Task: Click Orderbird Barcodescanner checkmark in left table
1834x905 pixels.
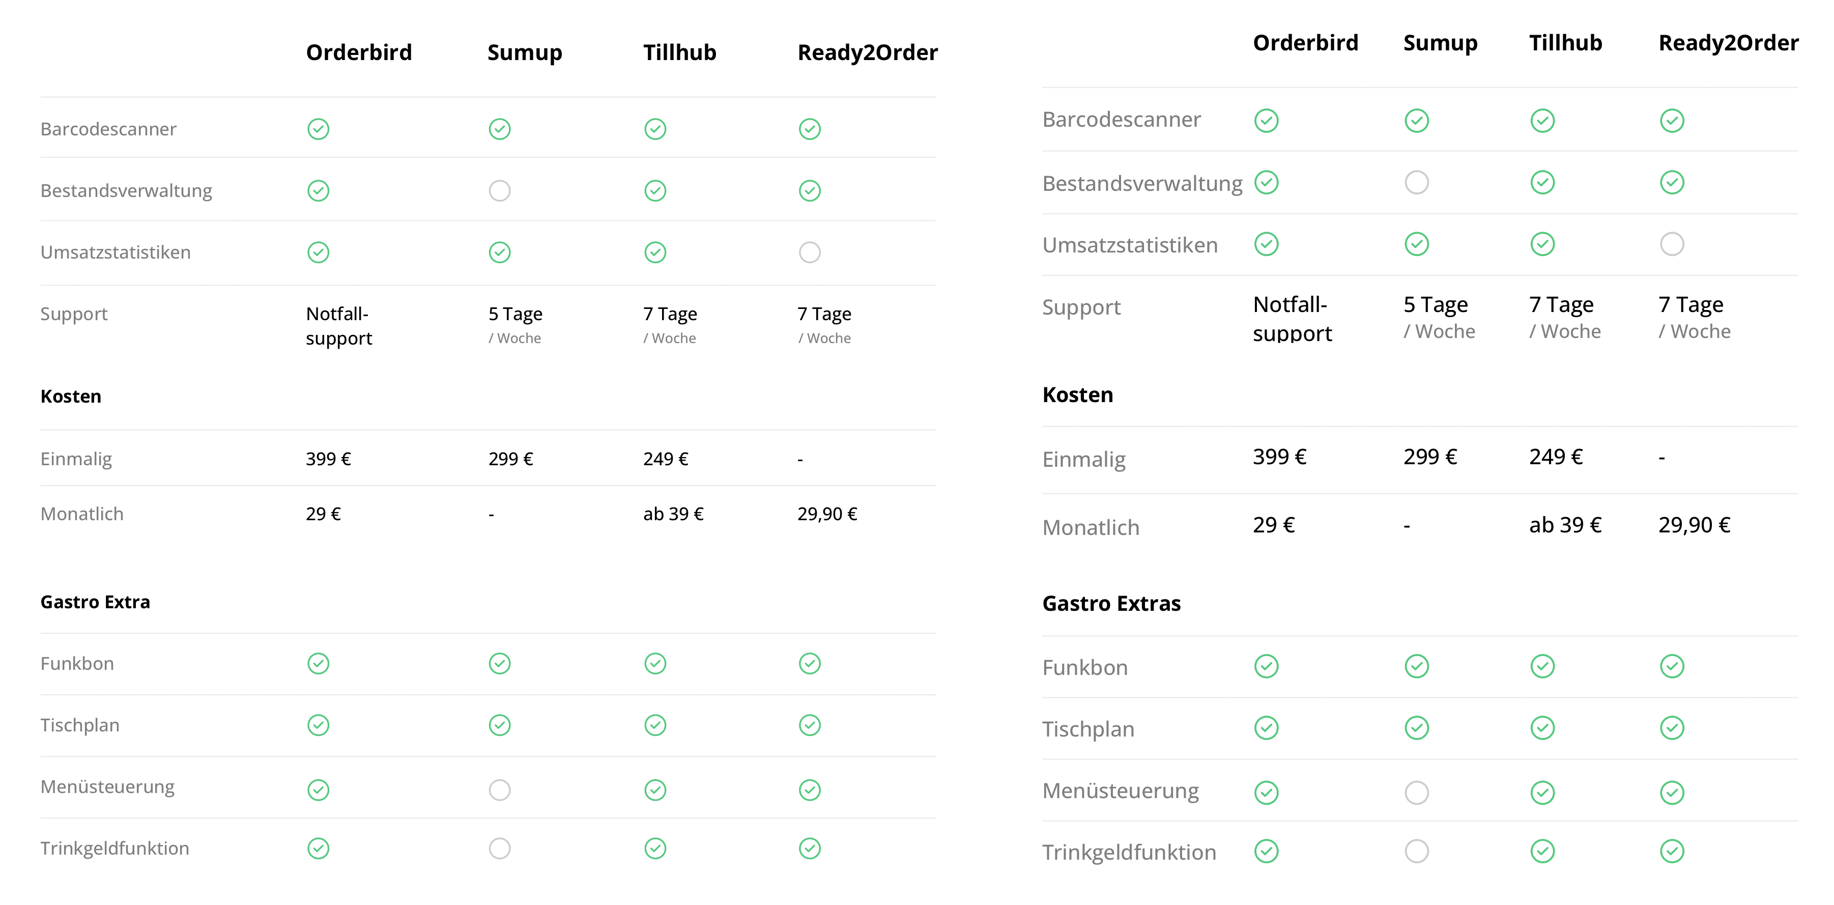Action: coord(318,129)
